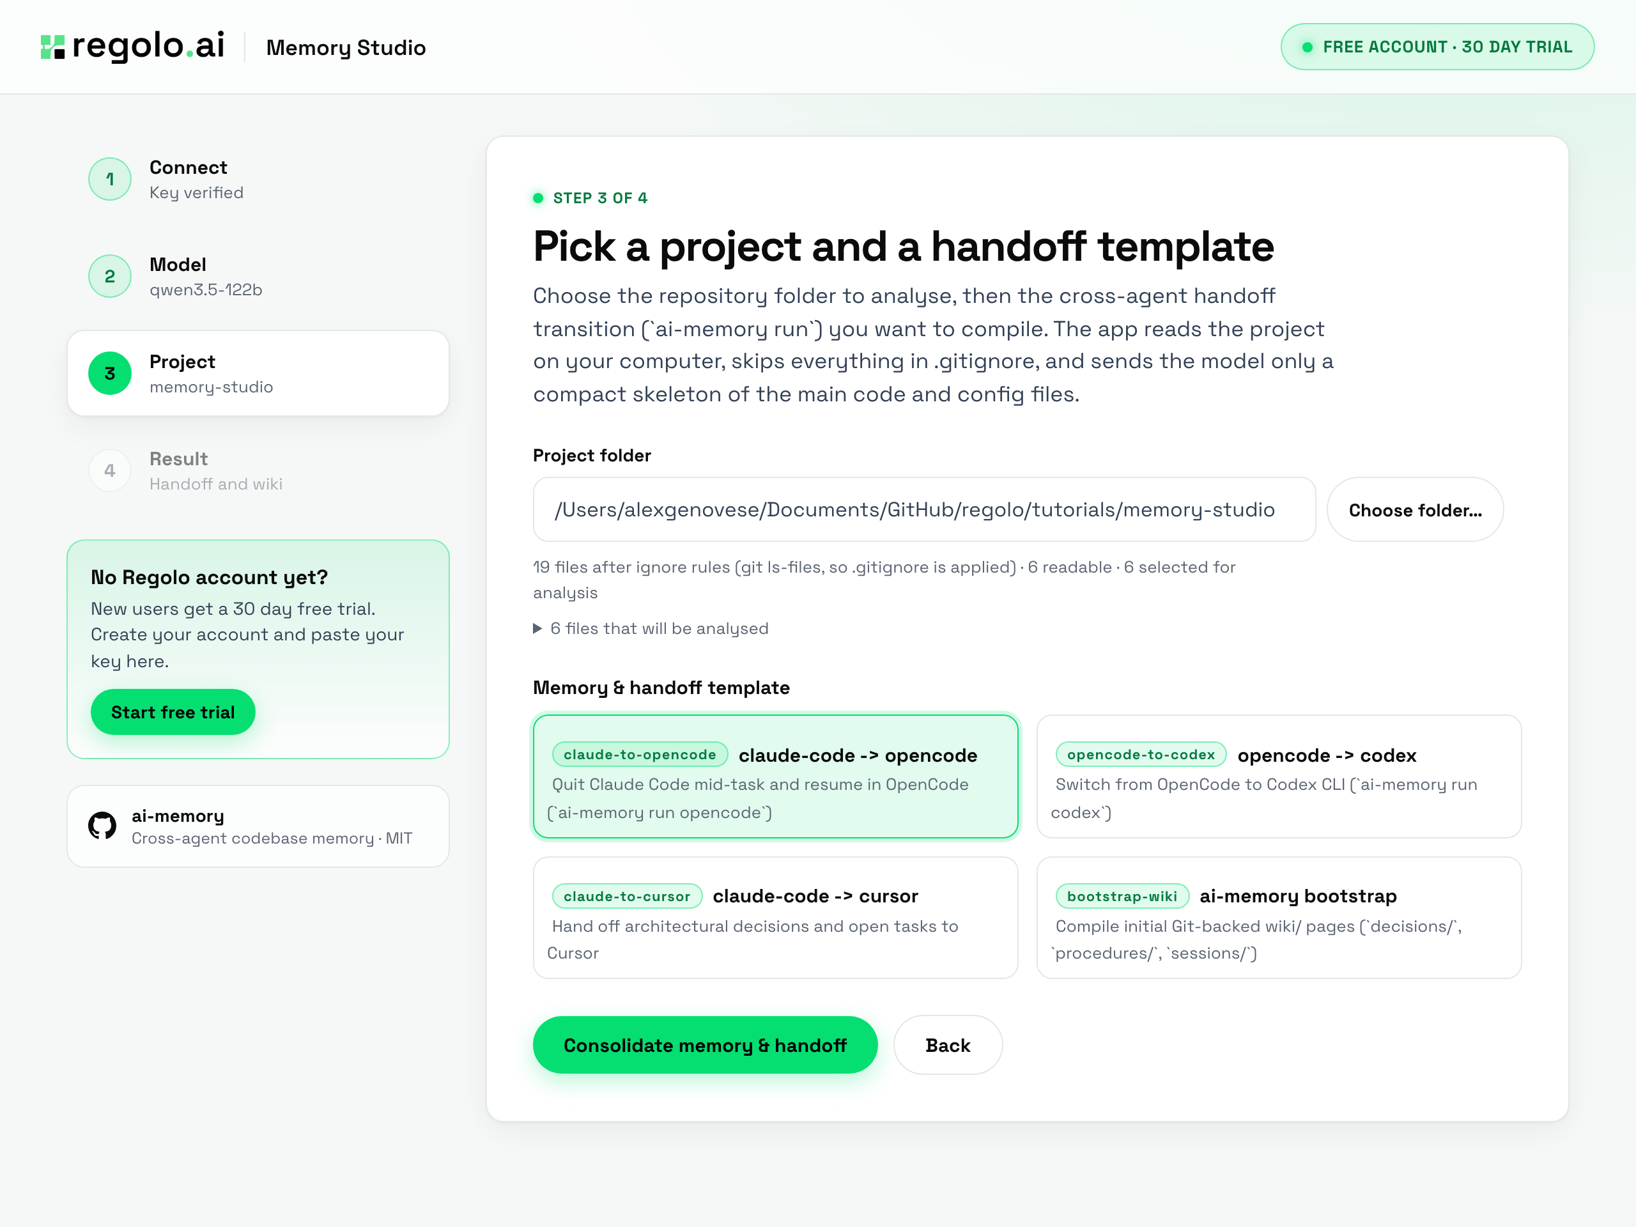Click the bootstrap-wiki tag
The height and width of the screenshot is (1227, 1636).
pos(1122,896)
